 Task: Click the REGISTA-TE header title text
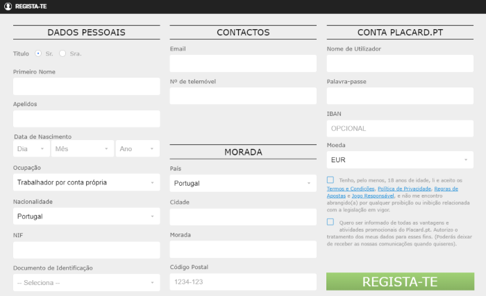tap(31, 6)
